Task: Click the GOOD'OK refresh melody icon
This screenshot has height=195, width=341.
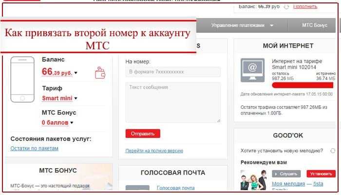Action: [333, 151]
